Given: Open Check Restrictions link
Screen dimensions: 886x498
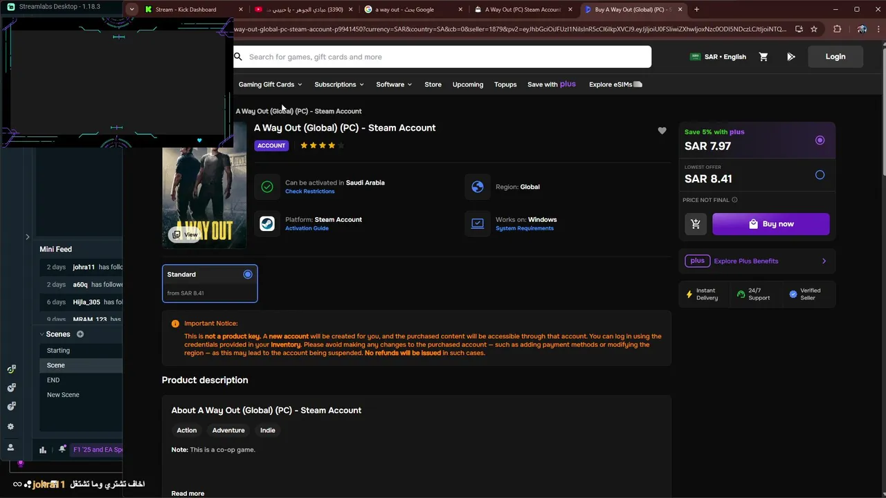Looking at the screenshot, I should tap(309, 192).
